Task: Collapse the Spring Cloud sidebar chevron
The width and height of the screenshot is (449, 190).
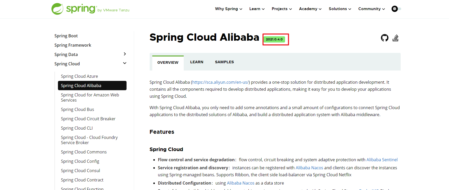Action: (x=125, y=63)
